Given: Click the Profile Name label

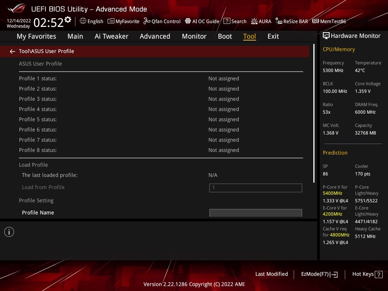Looking at the screenshot, I should (38, 213).
